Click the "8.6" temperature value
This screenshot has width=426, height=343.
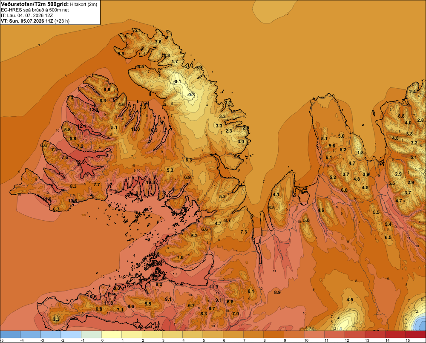point(131,306)
